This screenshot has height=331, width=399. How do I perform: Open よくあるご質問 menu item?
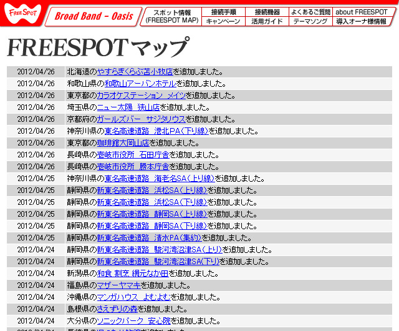tap(310, 12)
